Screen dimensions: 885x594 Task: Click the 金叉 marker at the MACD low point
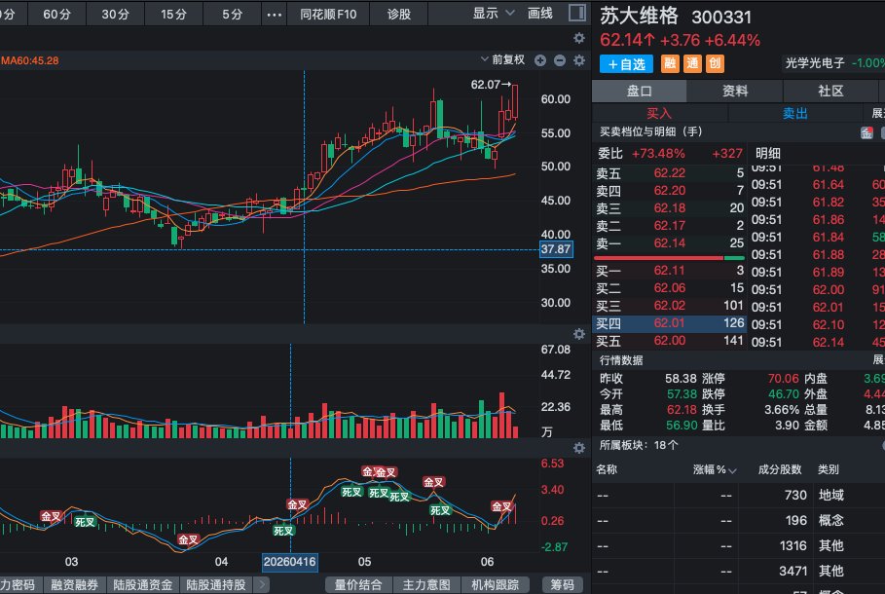tap(188, 539)
